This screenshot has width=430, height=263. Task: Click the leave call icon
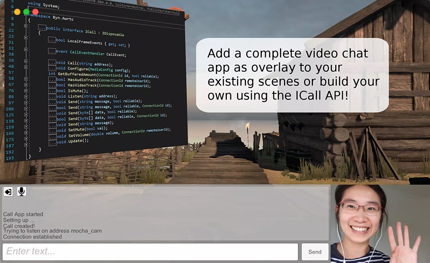(8, 192)
